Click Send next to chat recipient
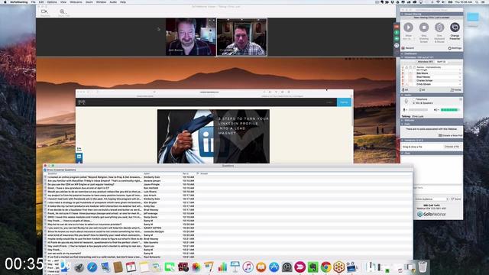489x275 pixels. [x=457, y=199]
